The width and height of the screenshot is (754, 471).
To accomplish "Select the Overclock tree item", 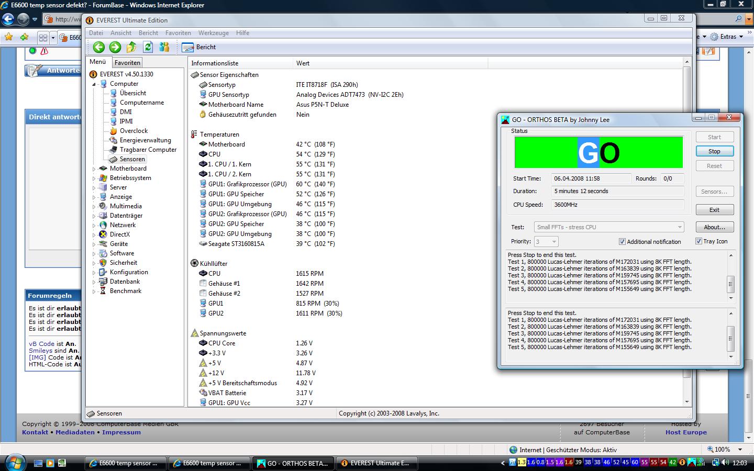I will 134,131.
